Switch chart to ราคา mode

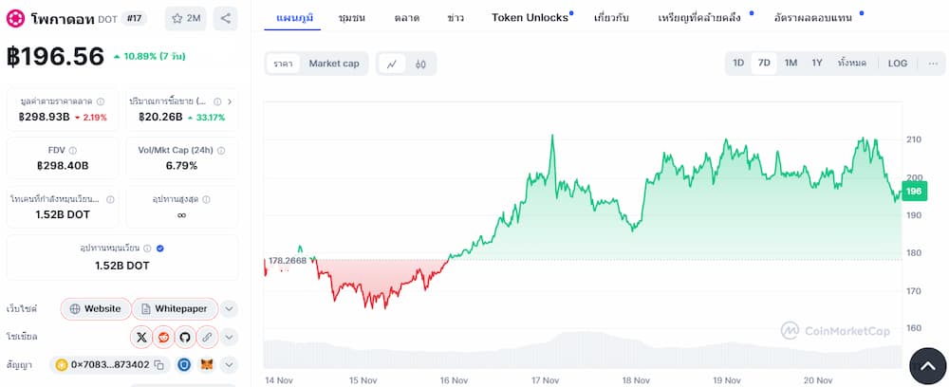[x=283, y=64]
